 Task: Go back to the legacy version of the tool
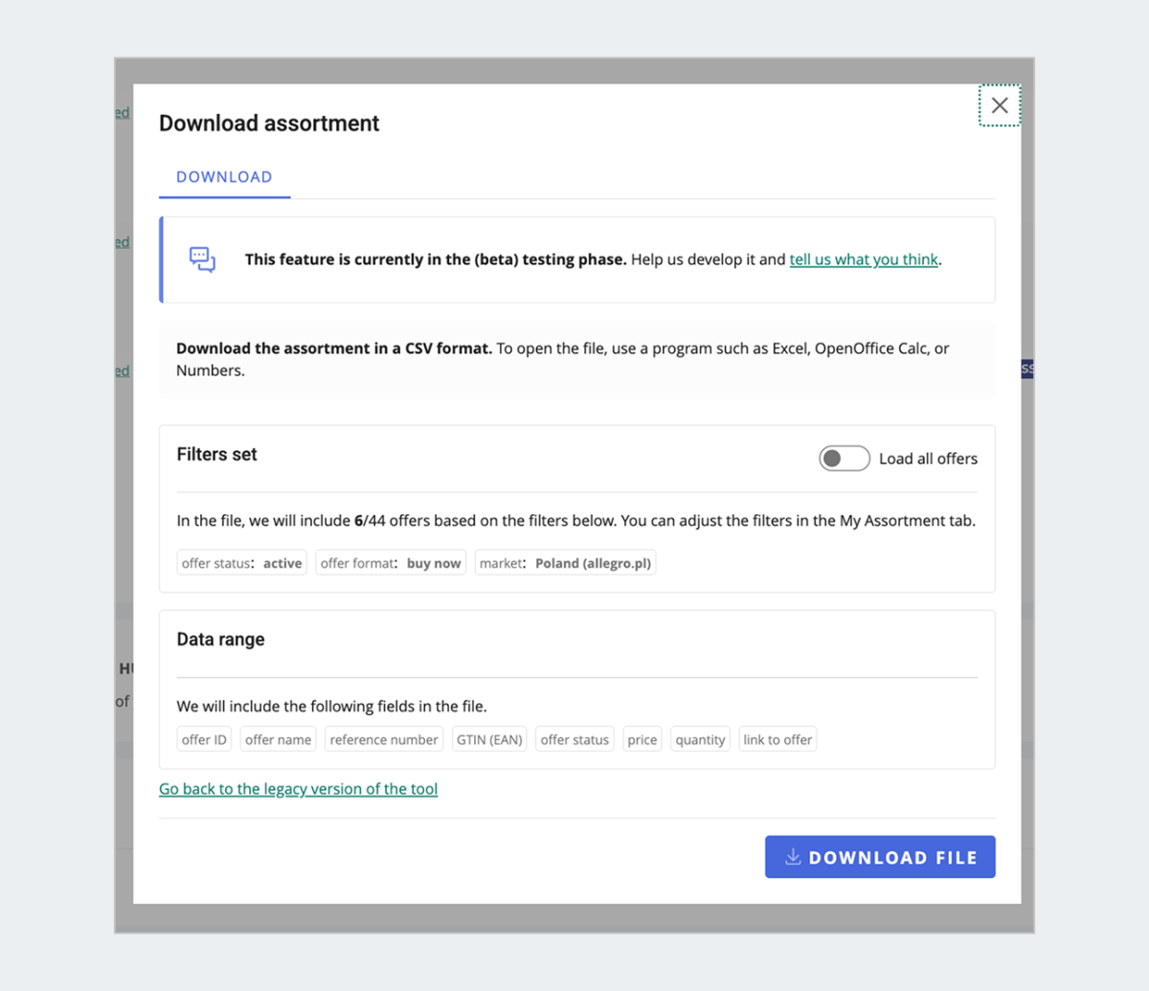(x=298, y=788)
